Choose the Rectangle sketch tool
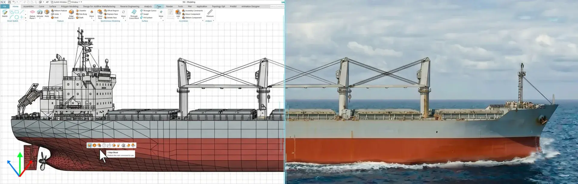Viewport: 578px width, 184px height. pos(17,12)
